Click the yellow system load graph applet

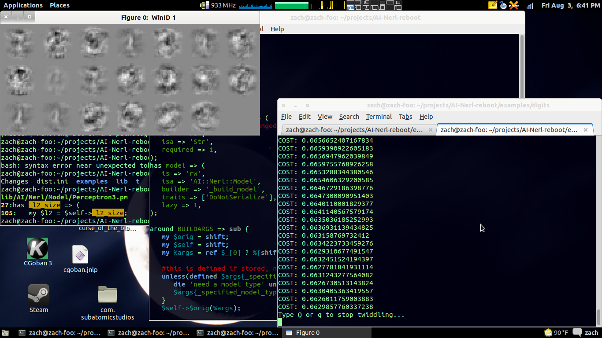[327, 5]
